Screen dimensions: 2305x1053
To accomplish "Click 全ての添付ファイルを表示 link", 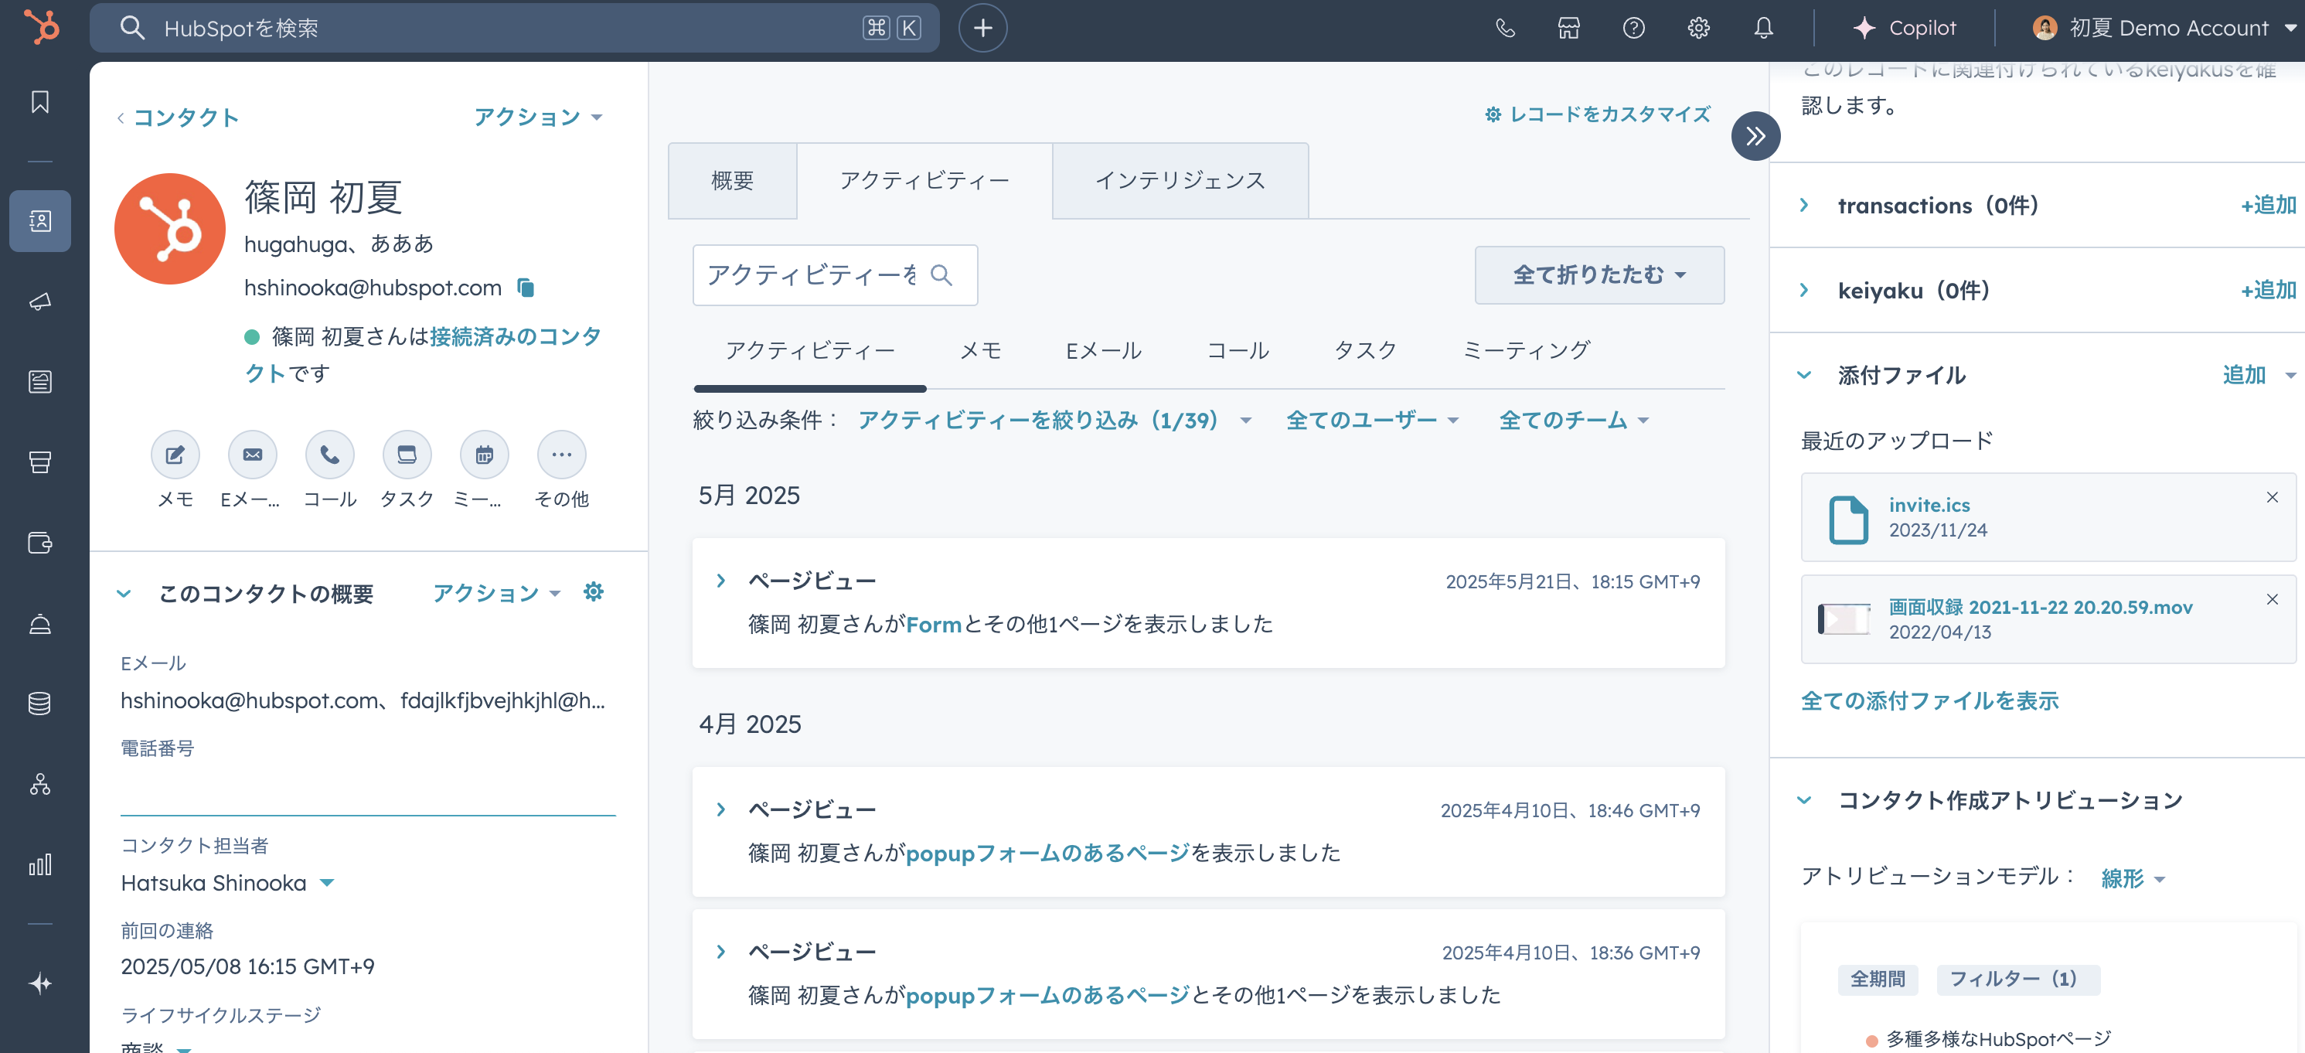I will [x=1929, y=700].
